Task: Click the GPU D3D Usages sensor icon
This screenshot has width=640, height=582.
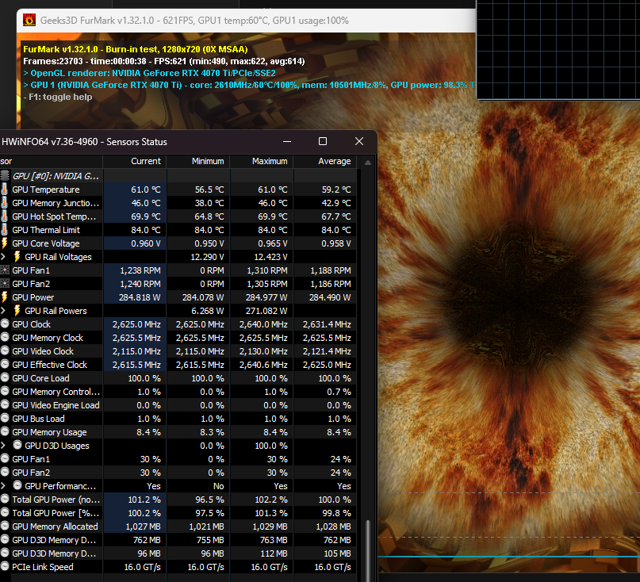Action: pos(17,445)
